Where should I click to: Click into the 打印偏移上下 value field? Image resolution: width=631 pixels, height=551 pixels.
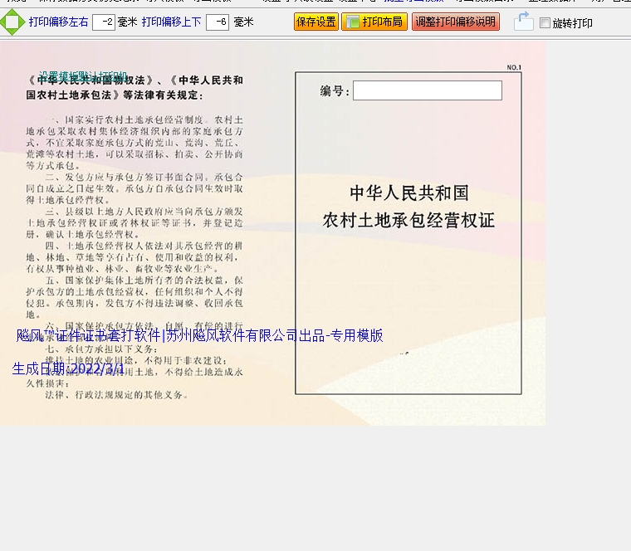pyautogui.click(x=217, y=22)
